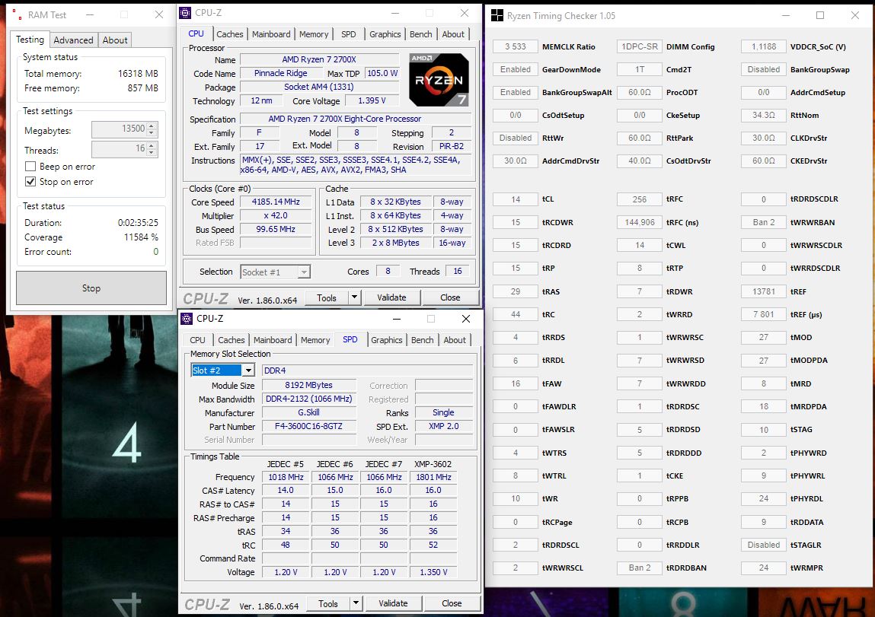The image size is (875, 617).
Task: Expand Tools dropdown arrow in top CPU-Z
Action: [x=354, y=297]
